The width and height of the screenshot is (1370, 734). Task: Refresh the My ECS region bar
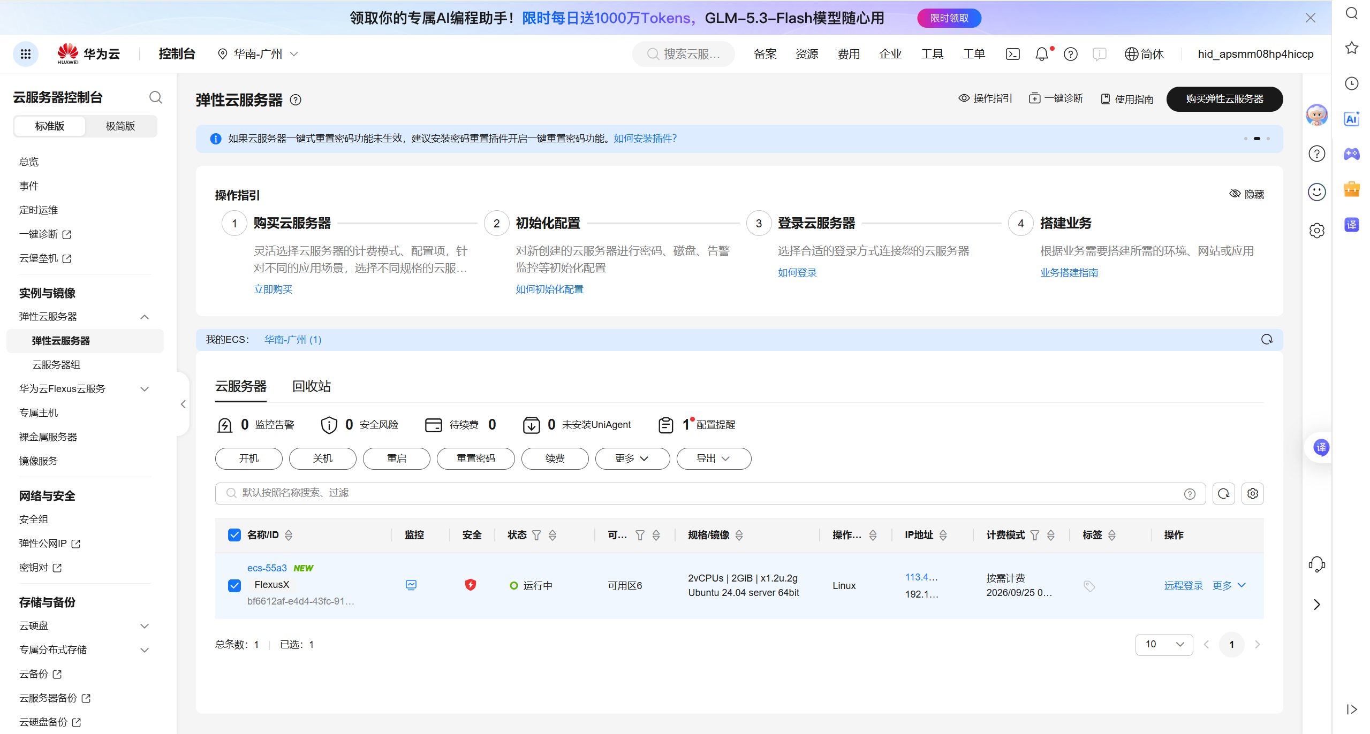[x=1266, y=339]
